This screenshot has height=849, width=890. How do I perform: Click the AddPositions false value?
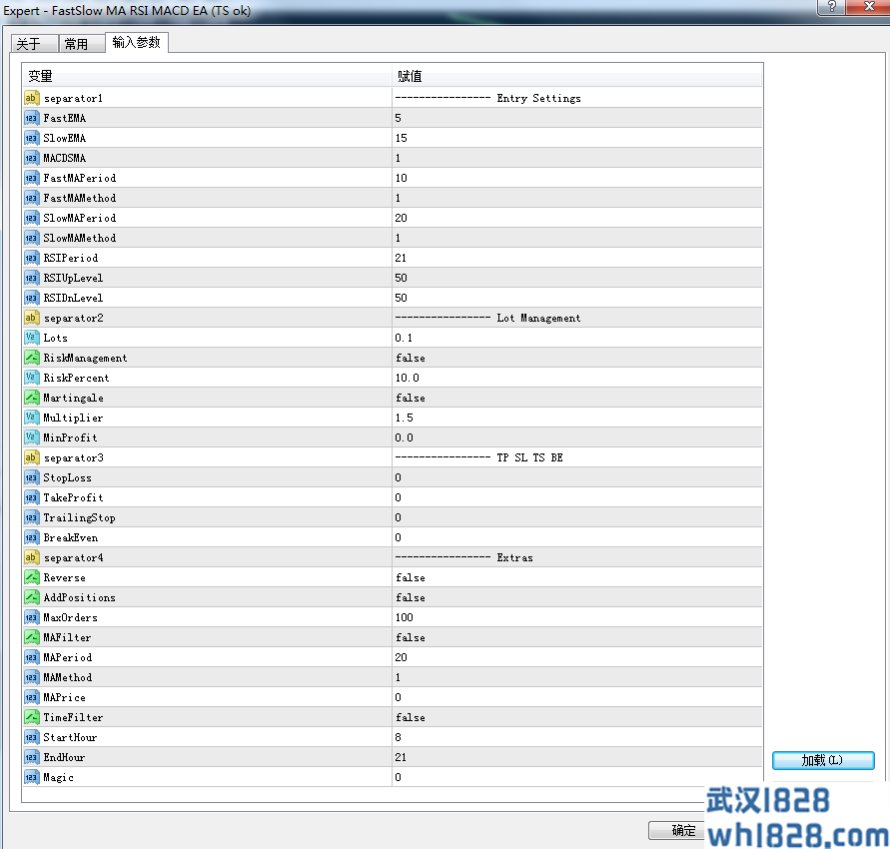coord(411,597)
